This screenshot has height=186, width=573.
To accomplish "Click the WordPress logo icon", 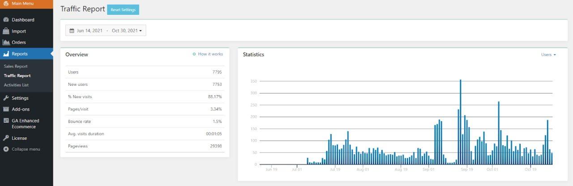I will 5,4.
